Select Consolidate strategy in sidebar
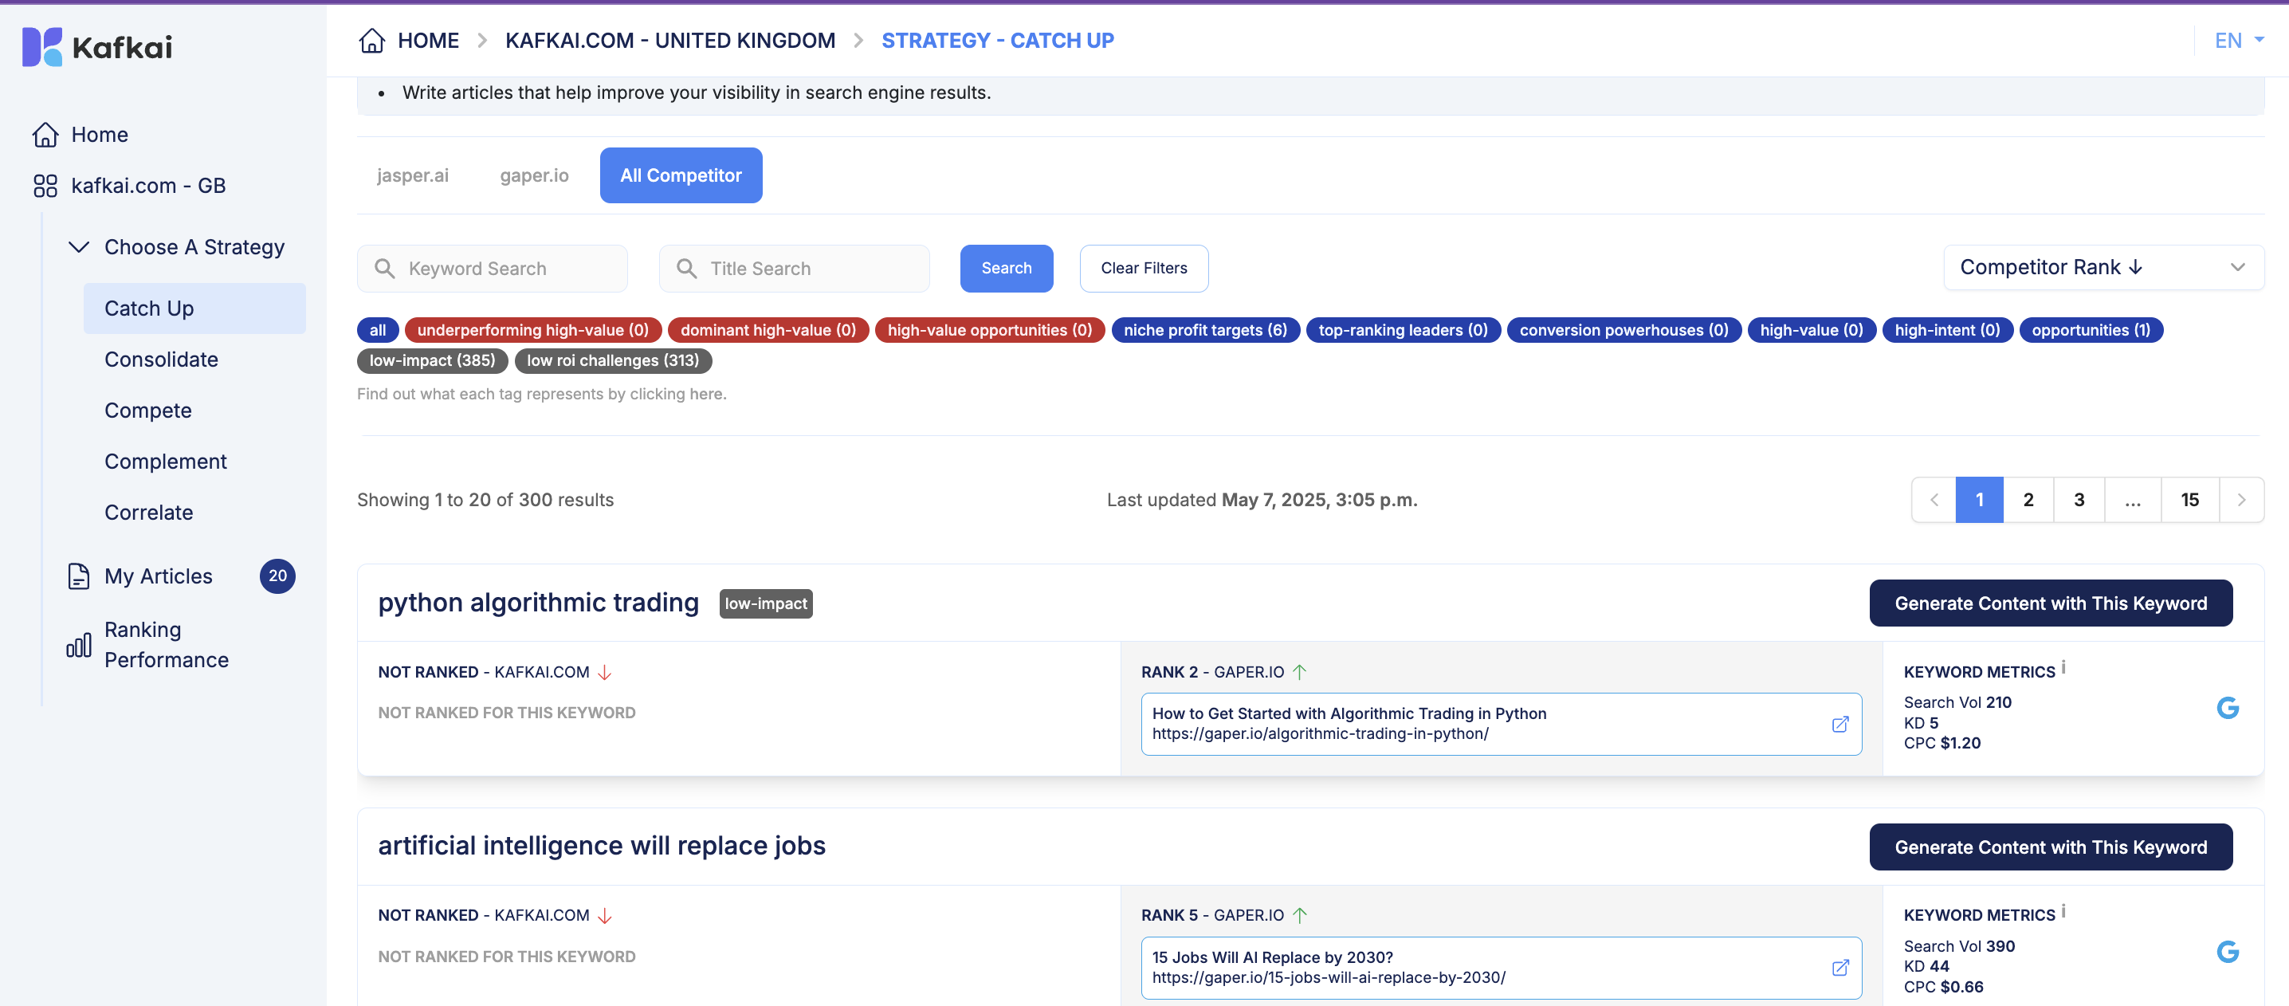Viewport: 2289px width, 1006px height. [161, 359]
